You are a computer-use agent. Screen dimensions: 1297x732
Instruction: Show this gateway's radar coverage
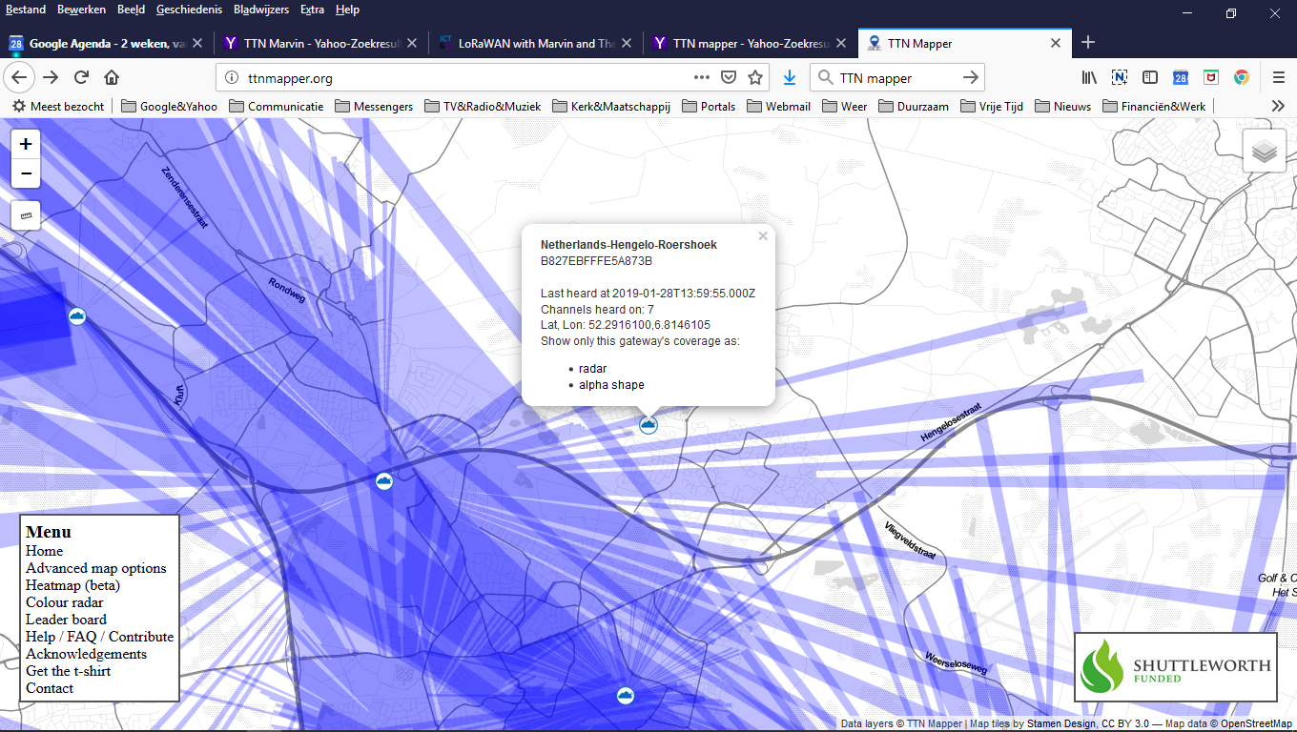pos(592,368)
